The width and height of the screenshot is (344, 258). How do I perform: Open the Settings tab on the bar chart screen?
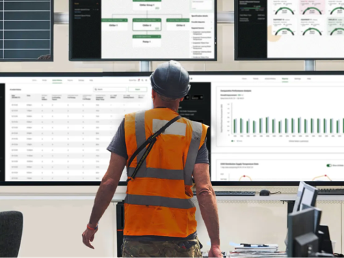[x=297, y=78]
